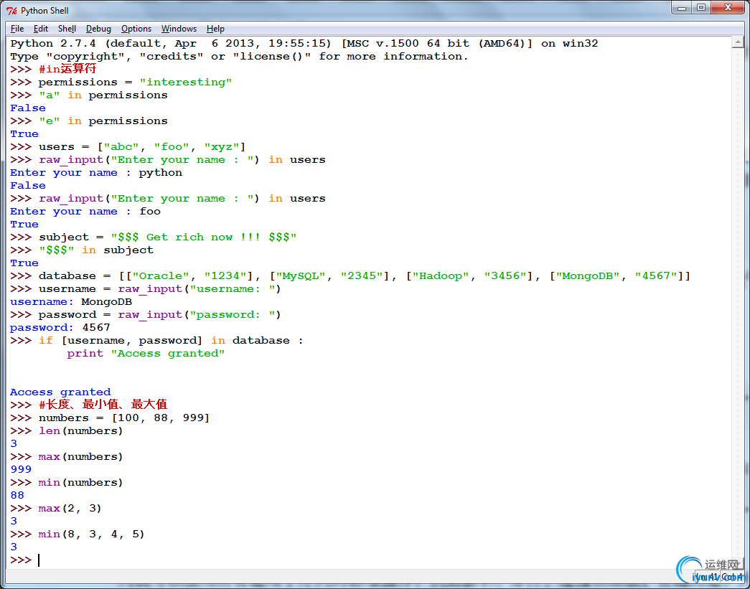Close the Python Shell window
Screen dimensions: 750x589
[x=728, y=8]
